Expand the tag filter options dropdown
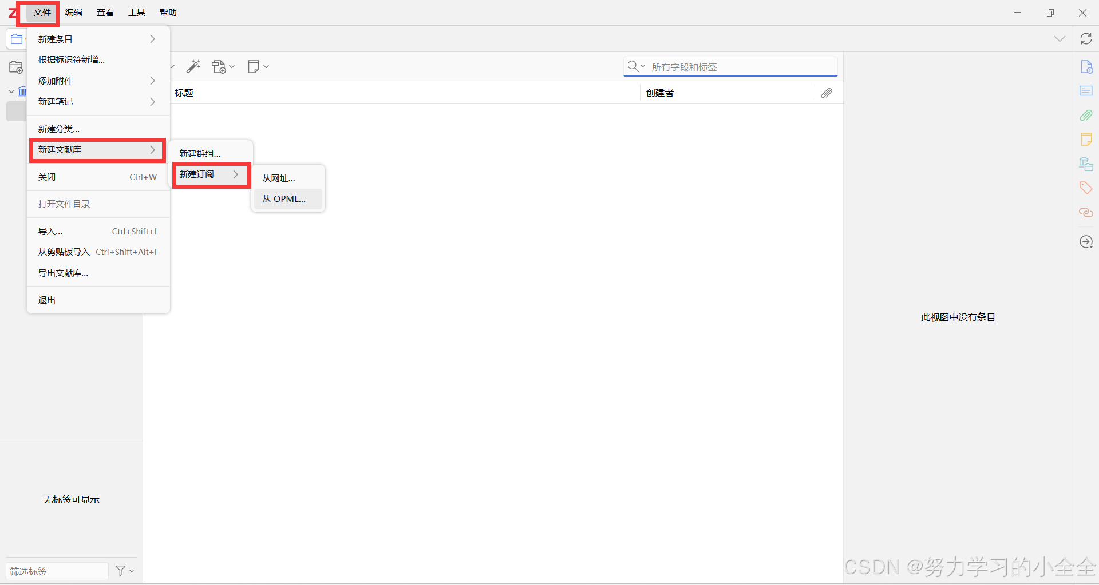This screenshot has width=1099, height=585. pos(124,571)
